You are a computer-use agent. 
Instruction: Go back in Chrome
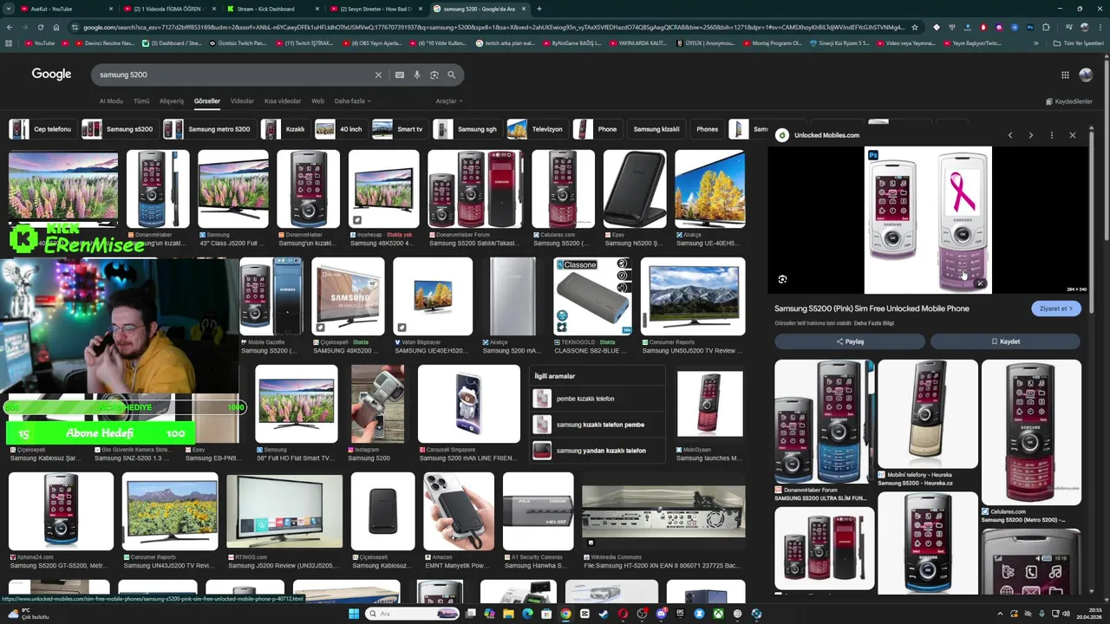click(x=9, y=27)
